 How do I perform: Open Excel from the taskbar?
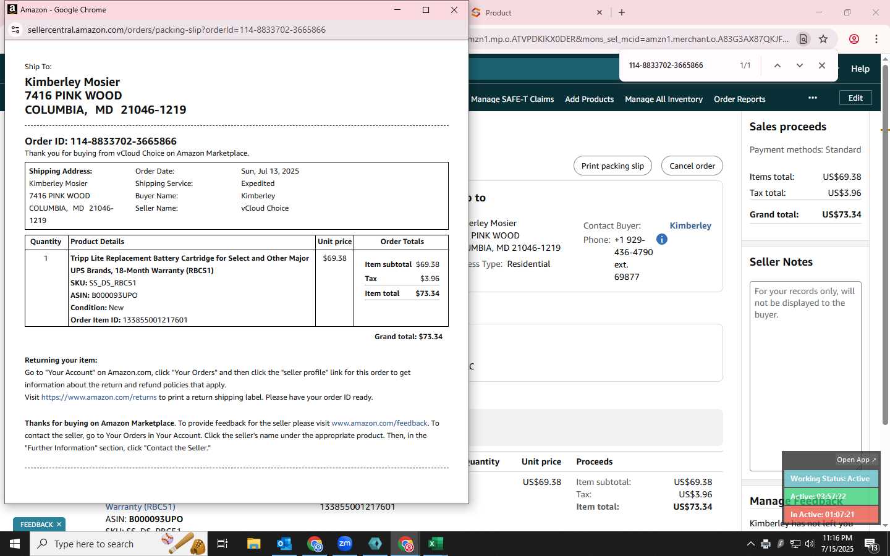[x=436, y=544]
